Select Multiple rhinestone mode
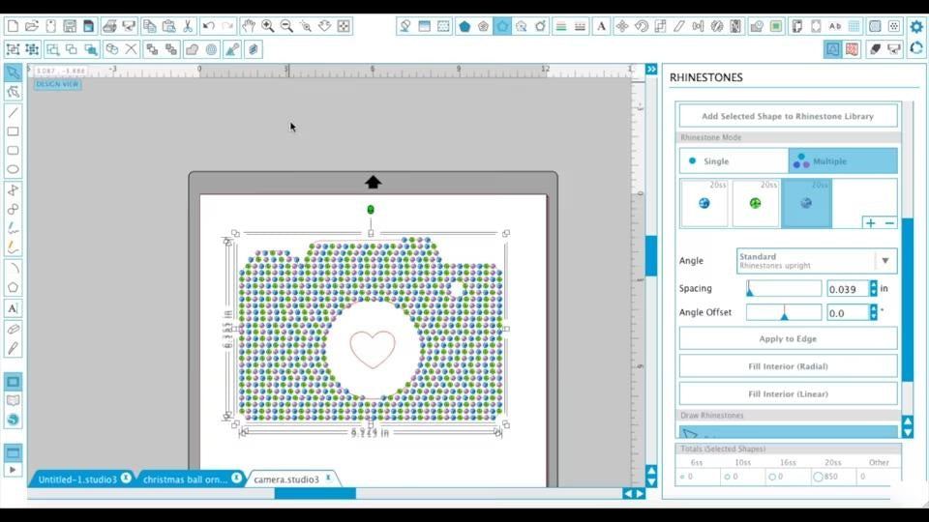Screen dimensions: 929x522 tap(843, 161)
